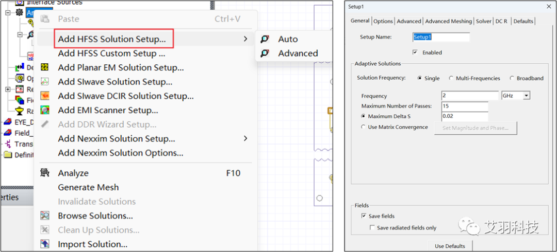
Task: Click the Maximum Delta S value field
Action: (465, 116)
